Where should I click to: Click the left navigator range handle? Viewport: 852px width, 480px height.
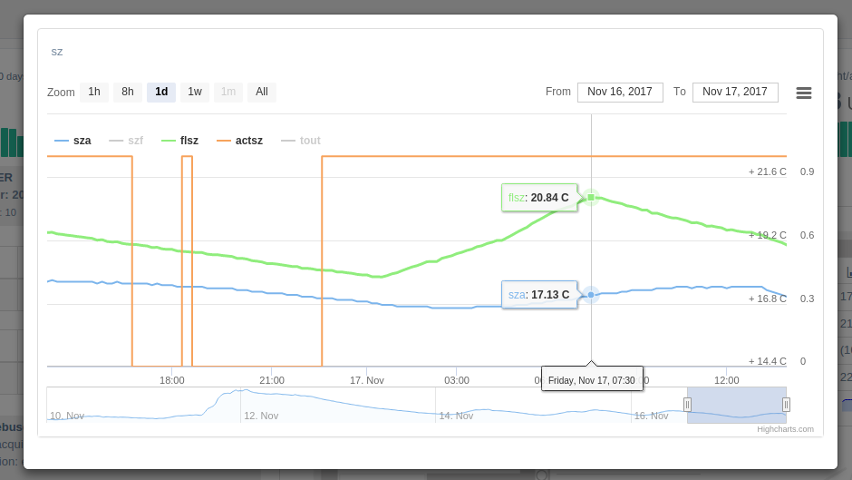pos(687,405)
